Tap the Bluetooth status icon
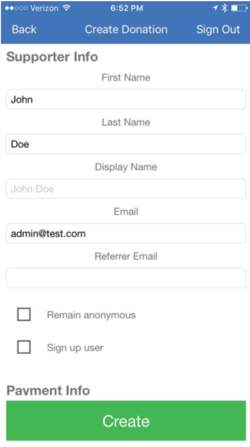 click(x=225, y=8)
